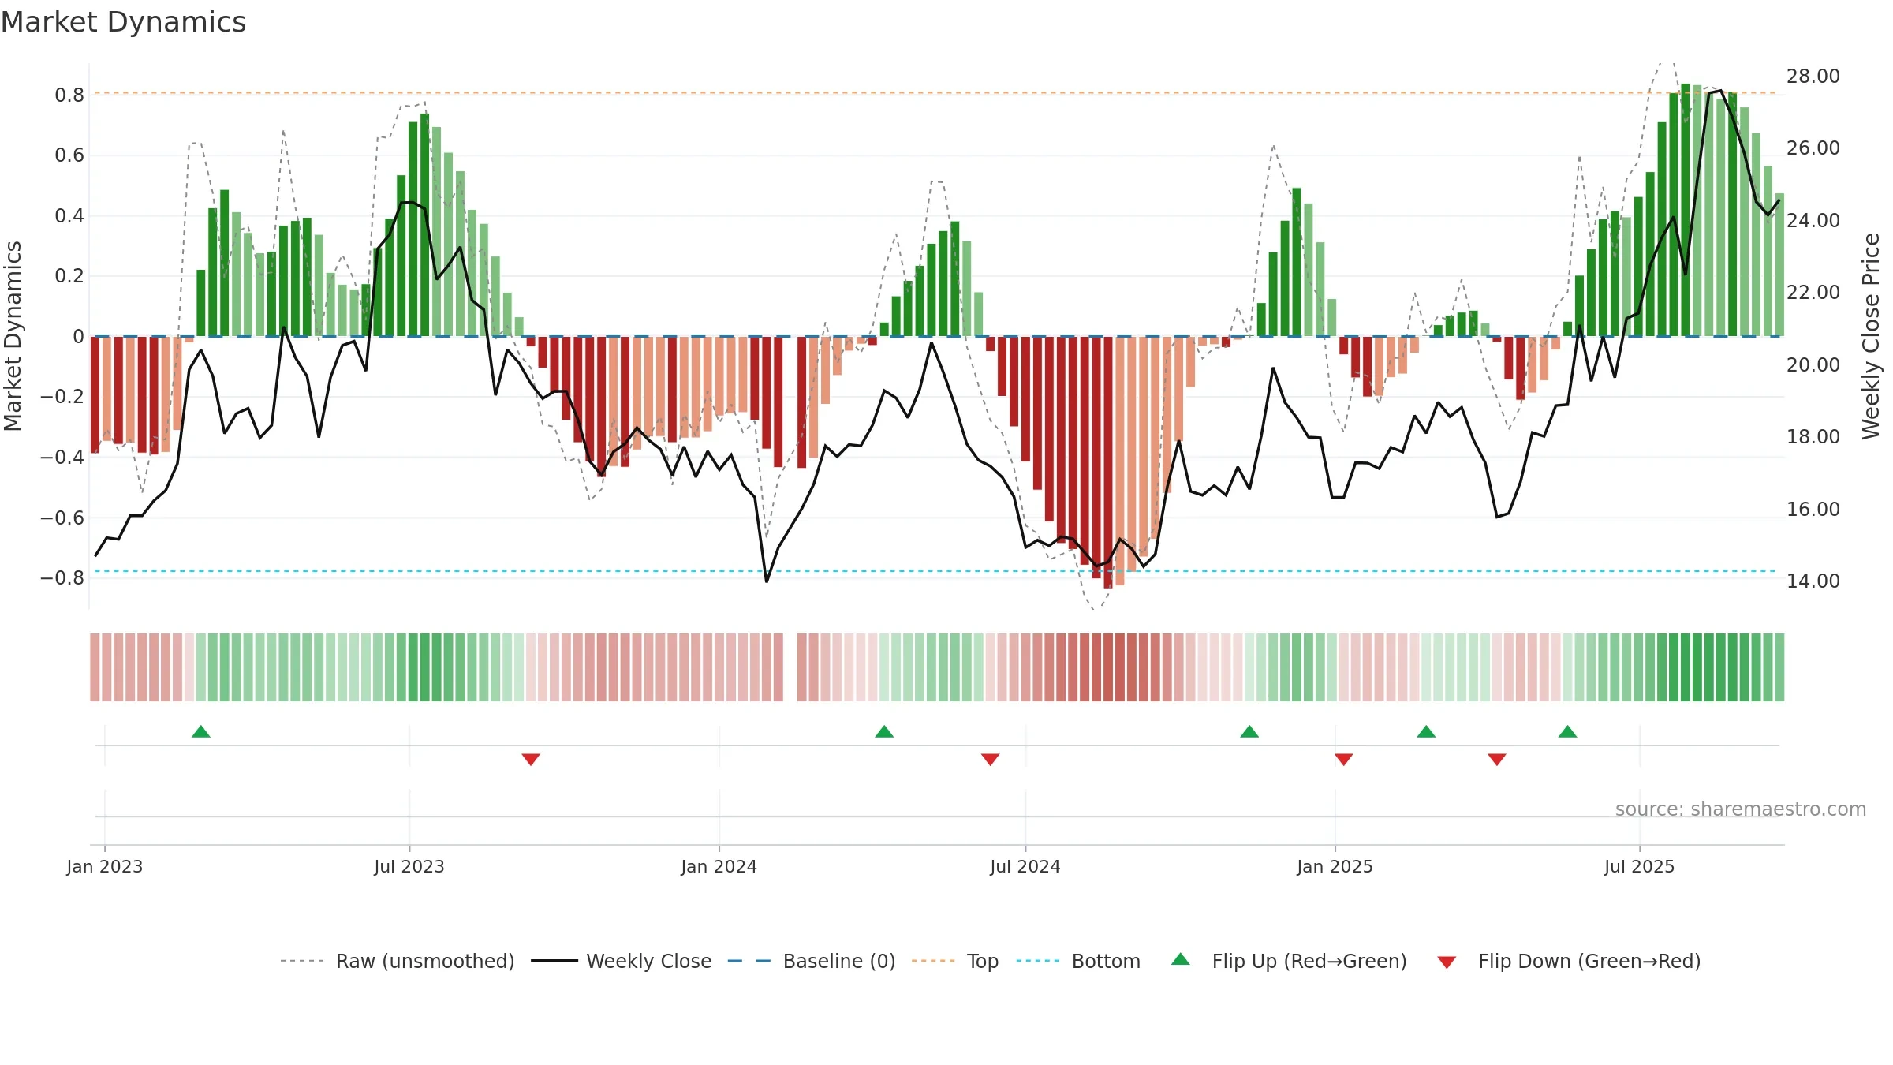Viewport: 1893px width, 1065px height.
Task: Click the Jul 2023 x-axis label
Action: pyautogui.click(x=409, y=866)
